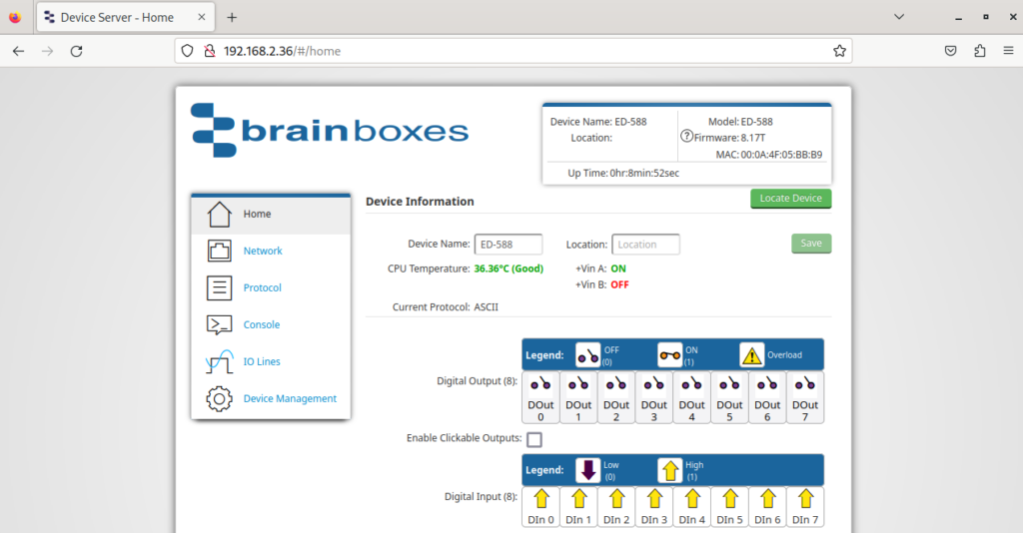
Task: Focus the Location input field
Action: pyautogui.click(x=646, y=245)
